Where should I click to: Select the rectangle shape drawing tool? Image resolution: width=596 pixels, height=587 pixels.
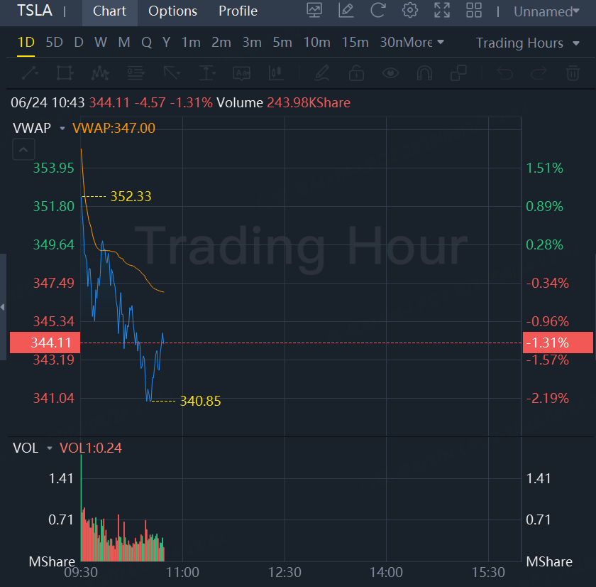tap(65, 72)
